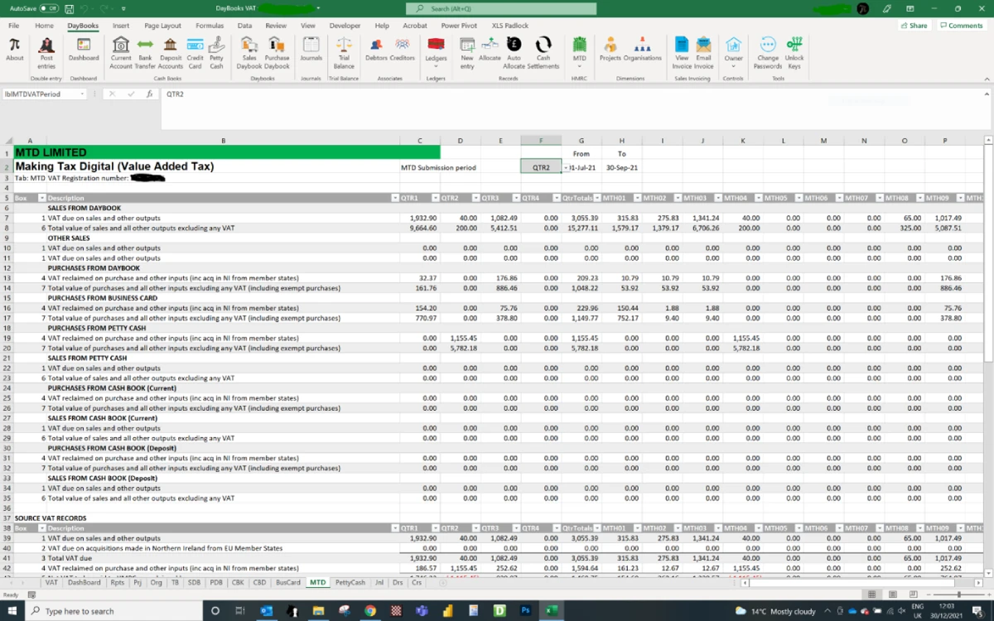Open the QTR1 column filter dropdown

tap(435, 198)
